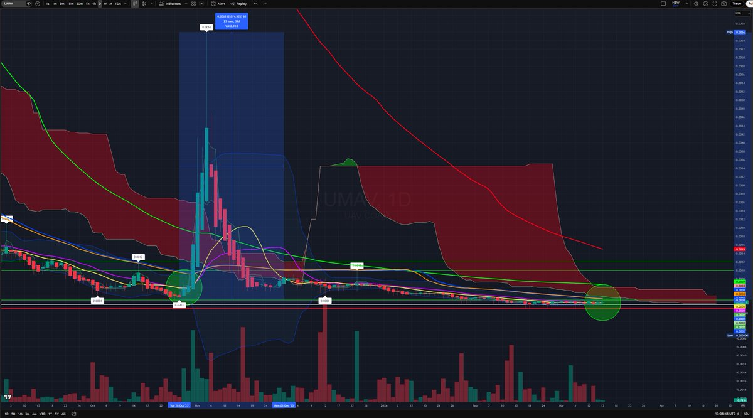Choose the 4h timeframe
Image resolution: width=753 pixels, height=418 pixels.
click(94, 4)
